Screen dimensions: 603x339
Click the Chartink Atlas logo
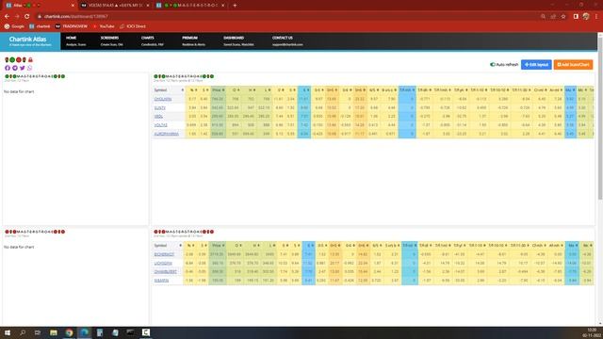click(x=30, y=41)
